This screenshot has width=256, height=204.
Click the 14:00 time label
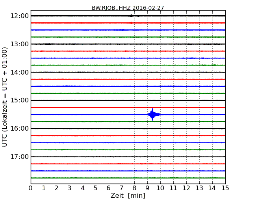(x=19, y=72)
